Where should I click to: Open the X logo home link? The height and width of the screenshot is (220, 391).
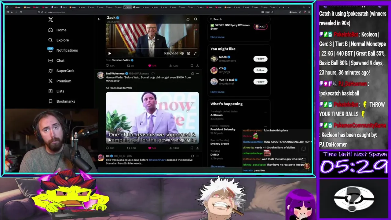click(x=51, y=20)
